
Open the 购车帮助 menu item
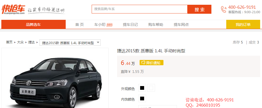coord(156,25)
